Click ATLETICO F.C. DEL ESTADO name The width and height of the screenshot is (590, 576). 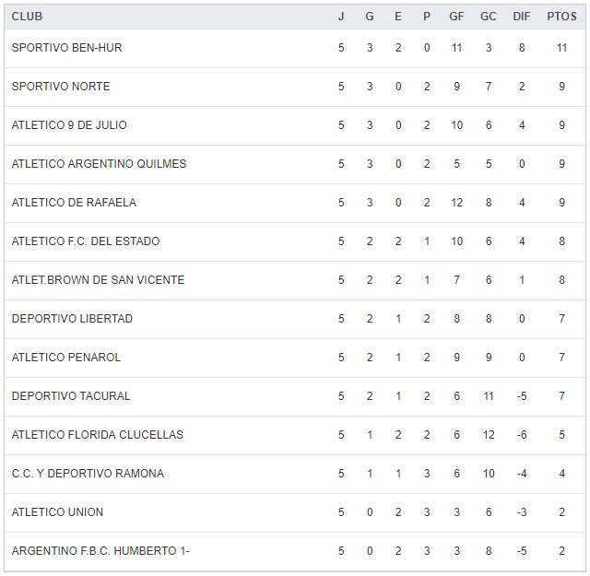click(x=86, y=241)
